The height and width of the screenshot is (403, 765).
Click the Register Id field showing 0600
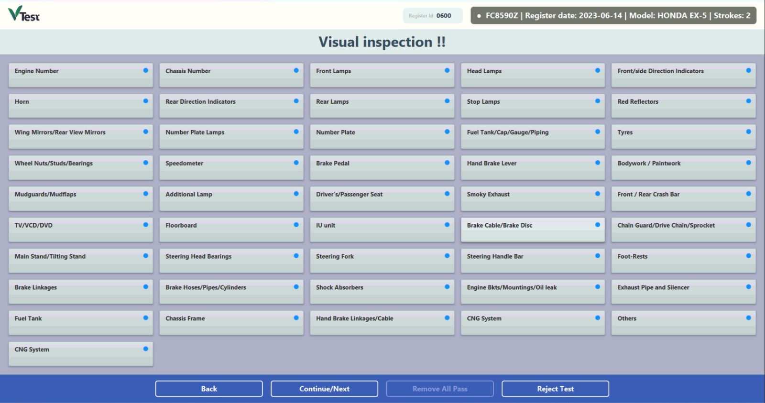pyautogui.click(x=433, y=16)
